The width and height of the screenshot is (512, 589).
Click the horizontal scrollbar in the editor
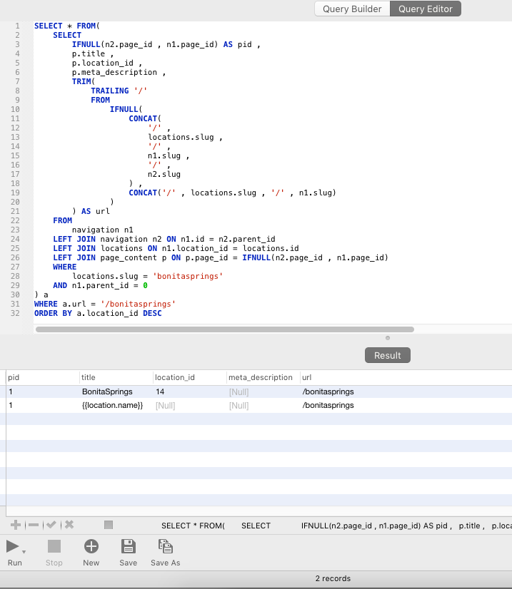[225, 329]
